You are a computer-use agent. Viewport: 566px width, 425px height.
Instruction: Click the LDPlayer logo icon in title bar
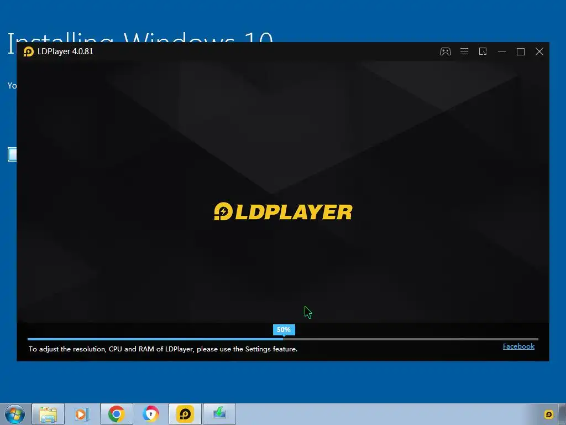(x=29, y=51)
